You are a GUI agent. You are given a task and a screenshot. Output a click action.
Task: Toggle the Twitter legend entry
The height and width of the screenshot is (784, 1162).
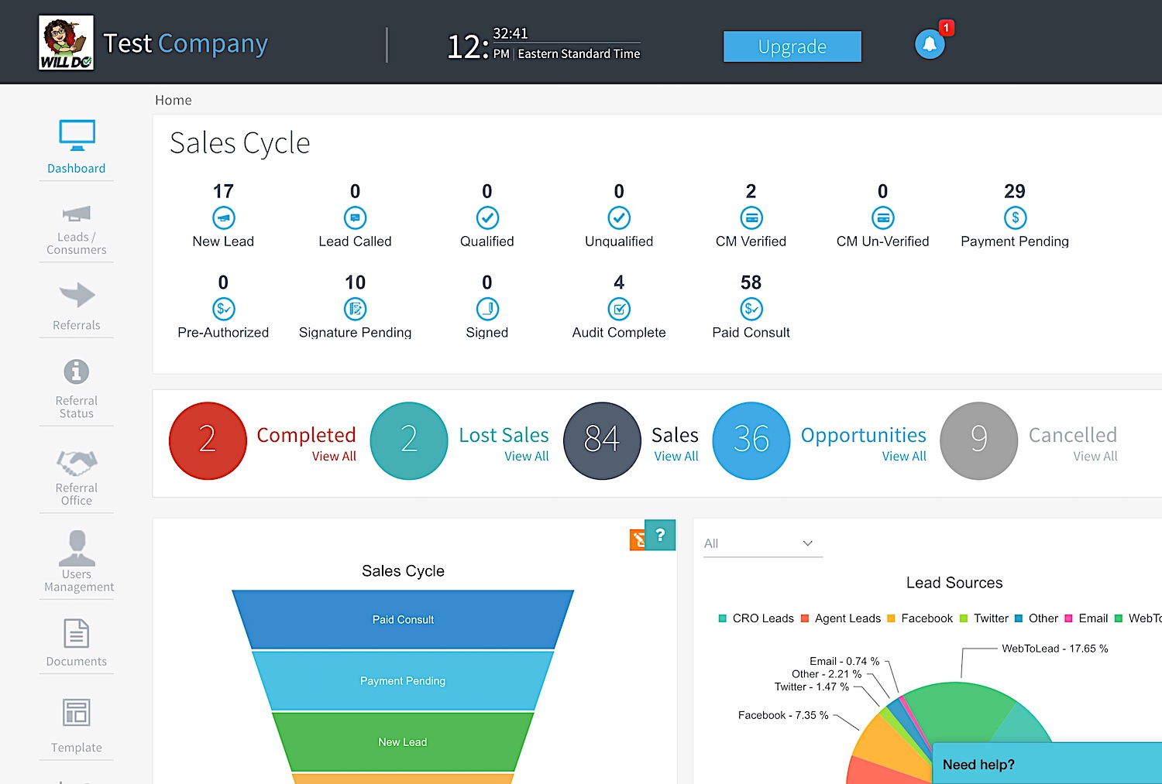tap(984, 618)
